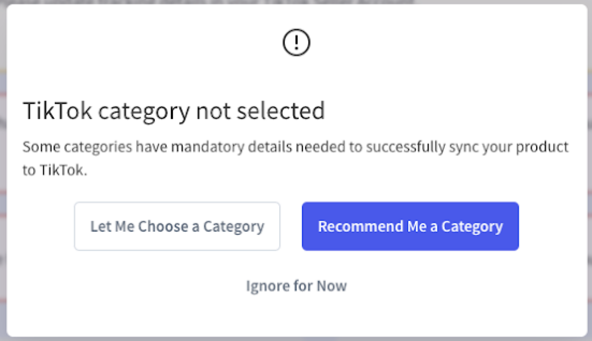Click the outlined Let Me Choose button
Screen dimensions: 592x341
pos(177,226)
